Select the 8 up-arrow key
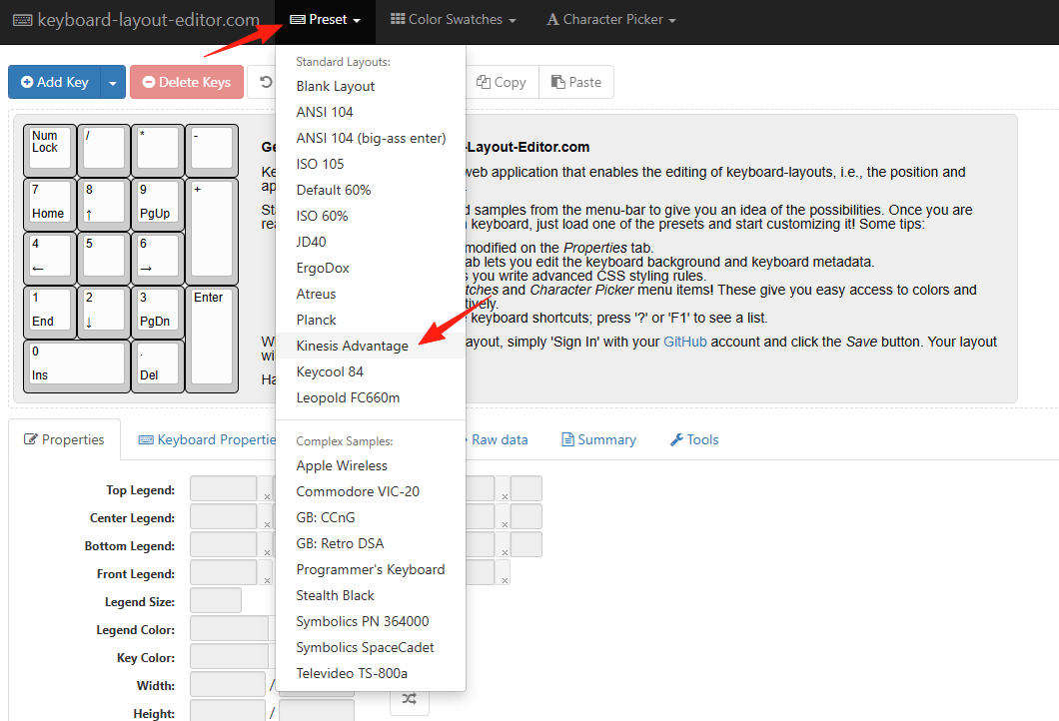The image size is (1059, 721). [103, 203]
